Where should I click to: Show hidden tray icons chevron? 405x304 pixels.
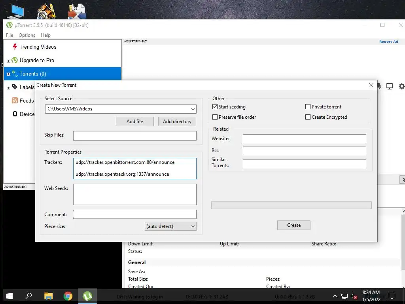(x=335, y=296)
